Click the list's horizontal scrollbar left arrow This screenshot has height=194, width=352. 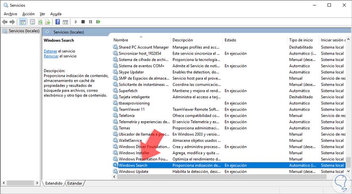click(x=115, y=177)
